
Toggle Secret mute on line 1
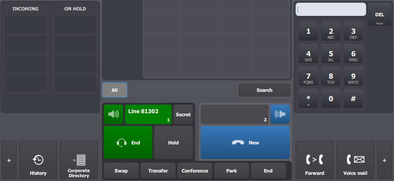(x=183, y=114)
